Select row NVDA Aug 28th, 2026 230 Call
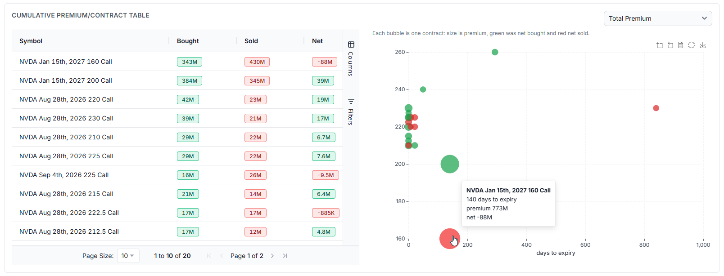The image size is (724, 276). click(x=177, y=118)
